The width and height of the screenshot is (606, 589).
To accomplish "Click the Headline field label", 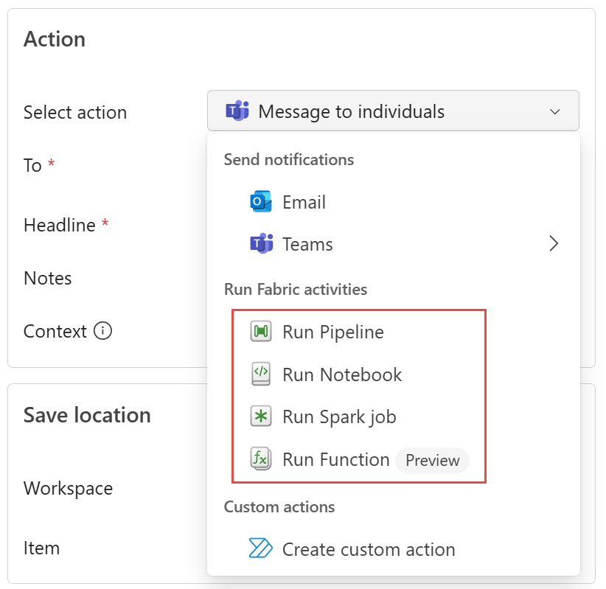I will coord(60,225).
